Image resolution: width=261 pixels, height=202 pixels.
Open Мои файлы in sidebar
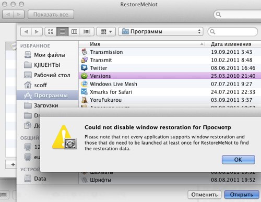click(x=48, y=55)
